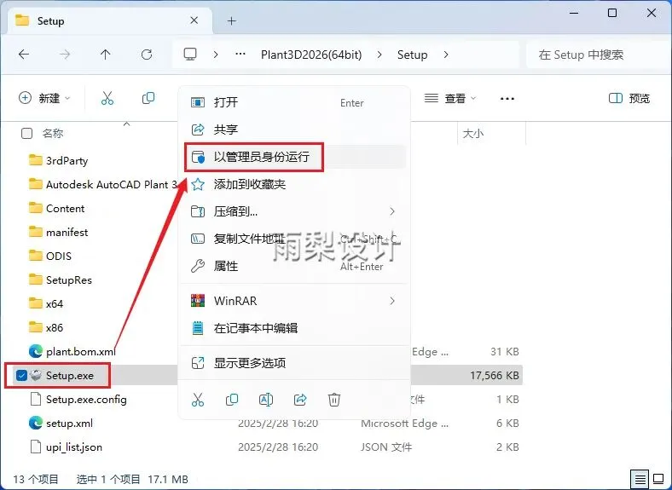The image size is (672, 490).
Task: Open a new tab with the plus button
Action: pos(232,20)
